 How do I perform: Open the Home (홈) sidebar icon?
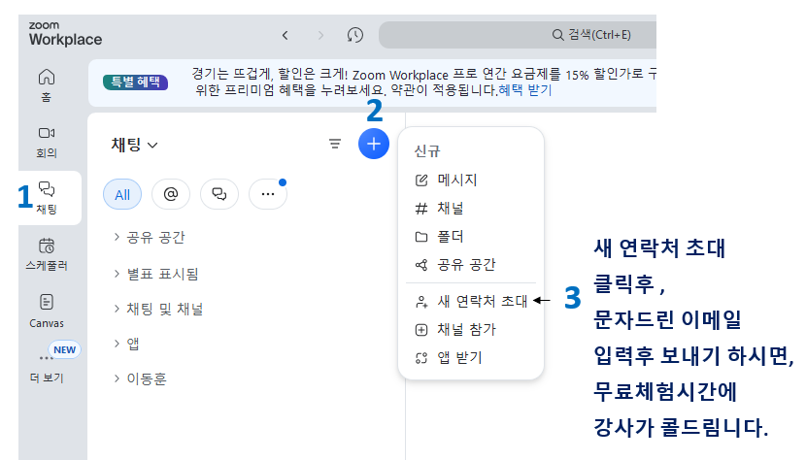click(x=47, y=84)
